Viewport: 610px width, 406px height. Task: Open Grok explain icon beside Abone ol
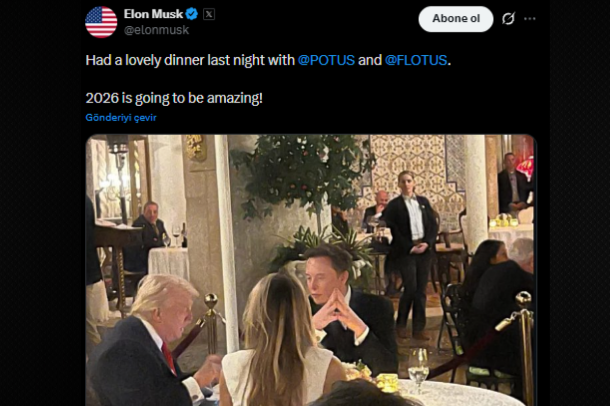point(508,19)
